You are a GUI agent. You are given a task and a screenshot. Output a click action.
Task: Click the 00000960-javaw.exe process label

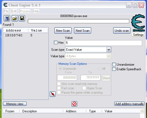[x=74, y=16]
